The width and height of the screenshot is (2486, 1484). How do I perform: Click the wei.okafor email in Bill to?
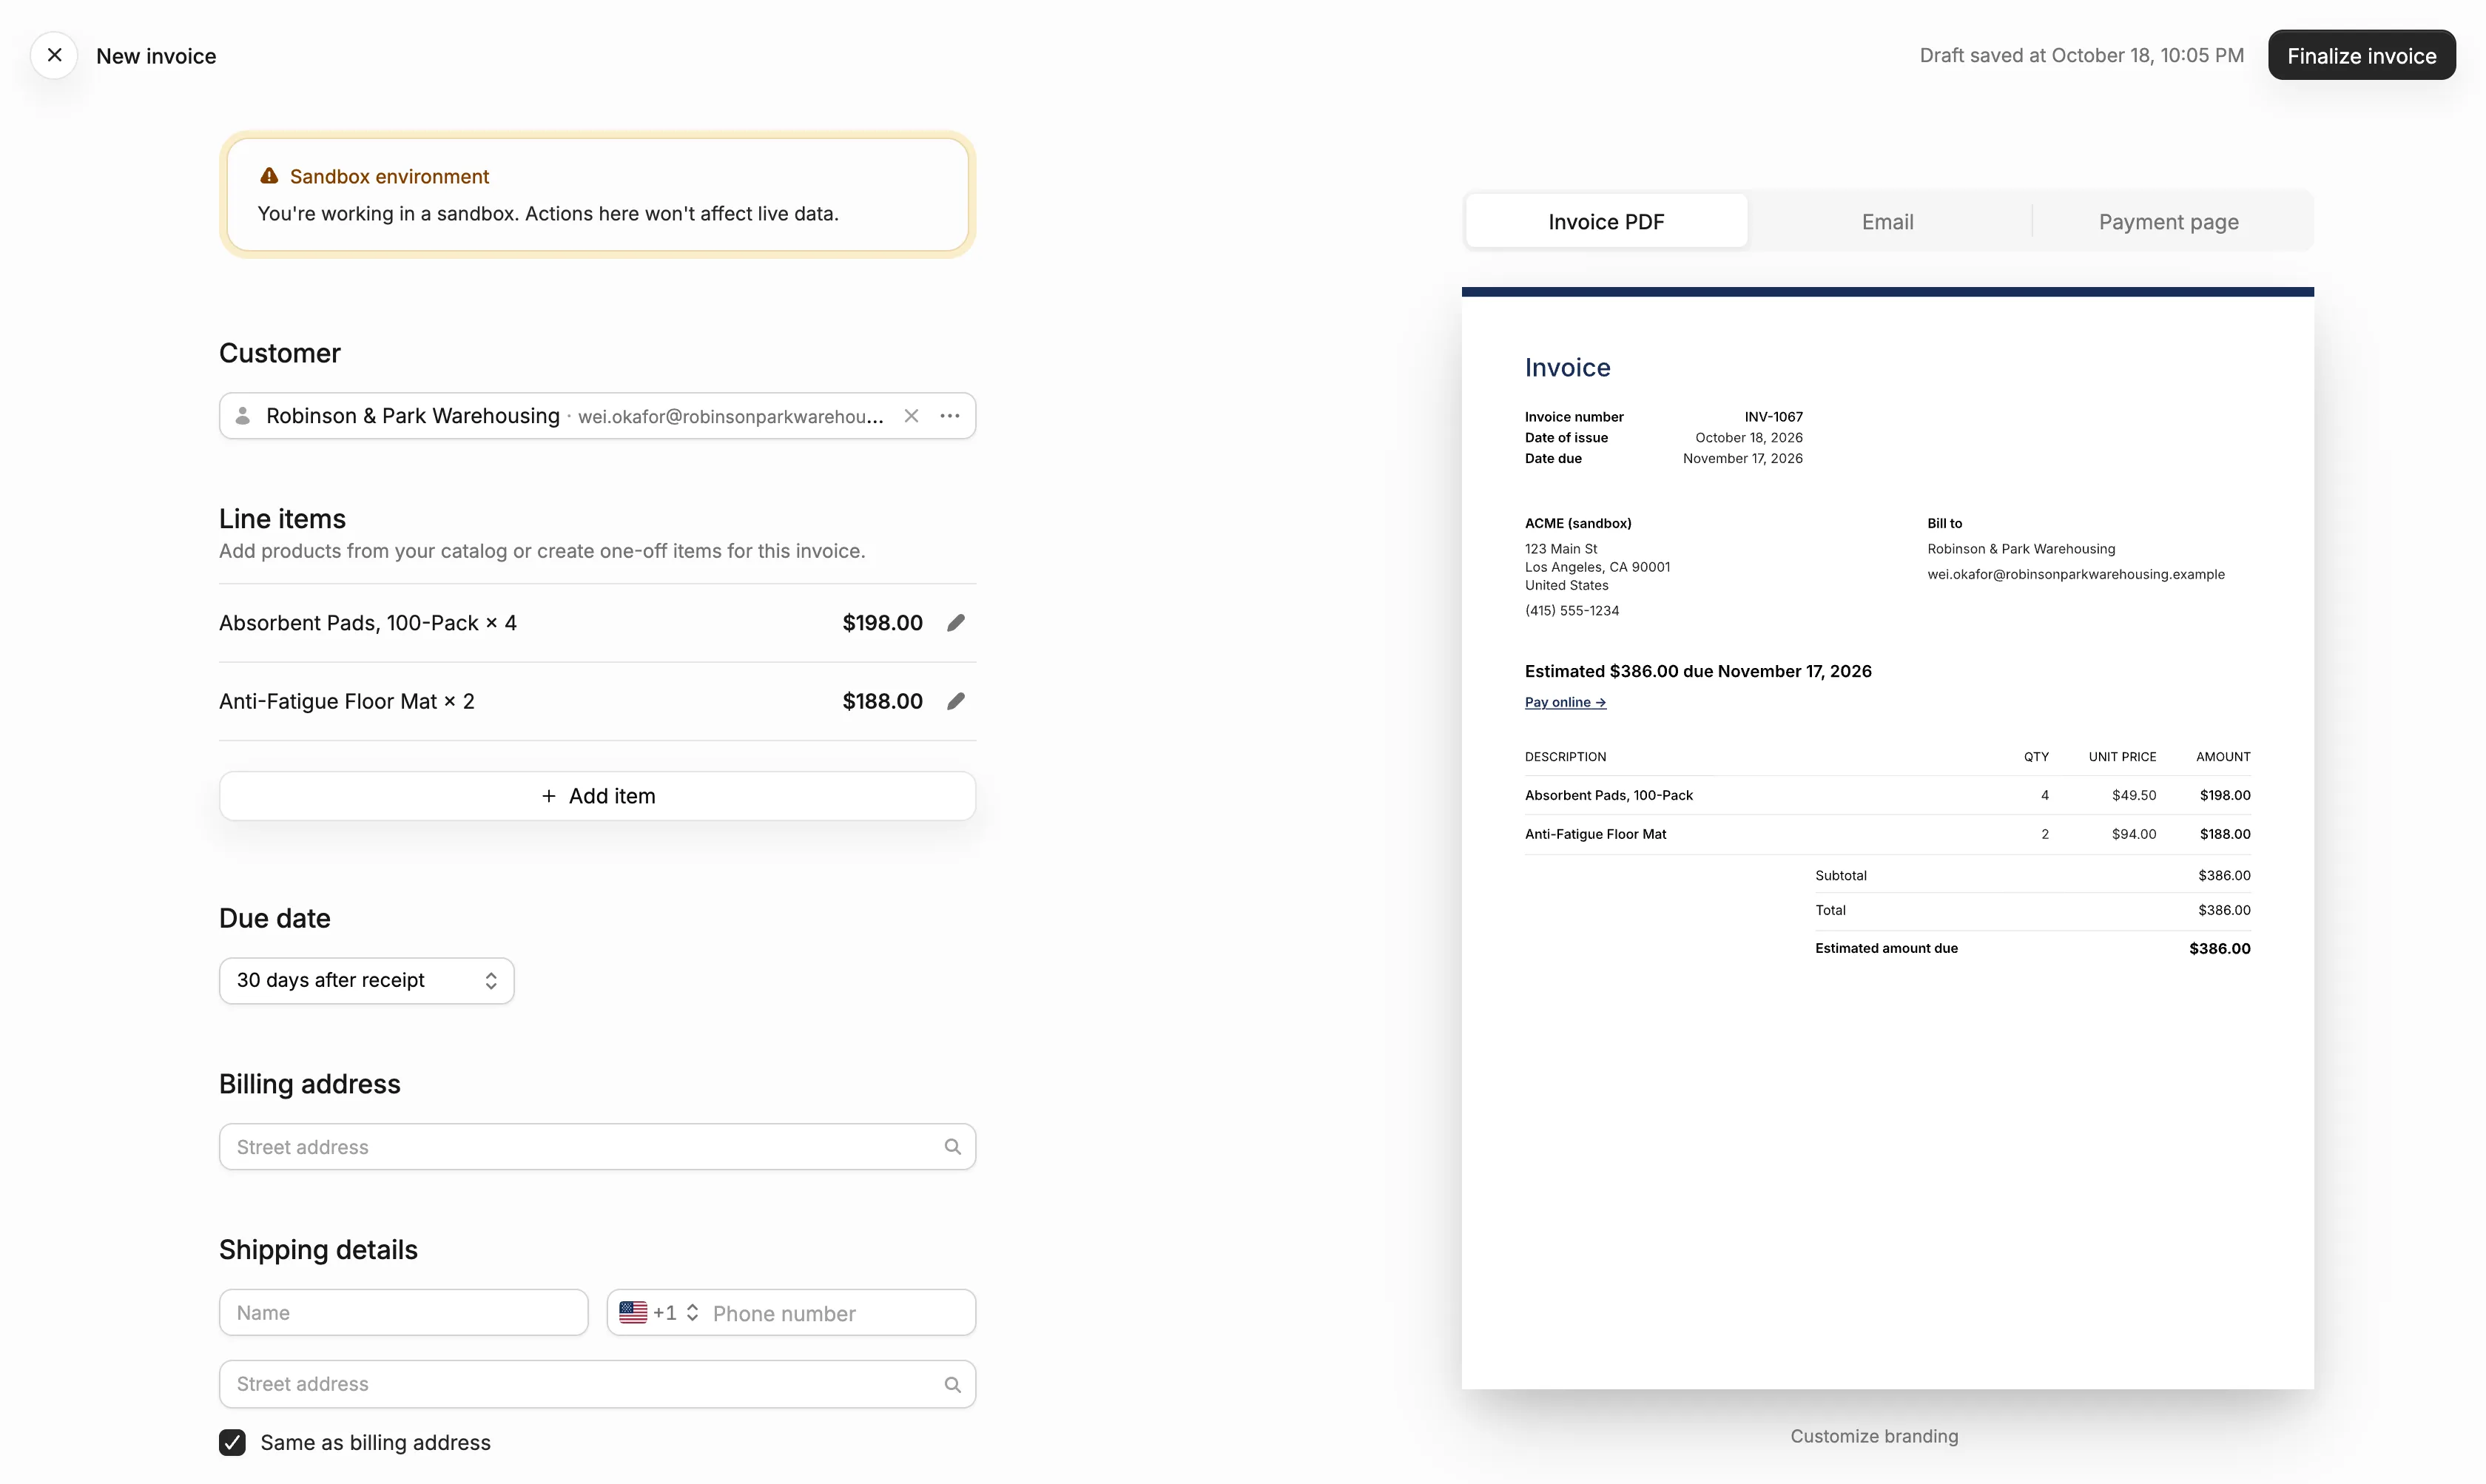pyautogui.click(x=2075, y=574)
